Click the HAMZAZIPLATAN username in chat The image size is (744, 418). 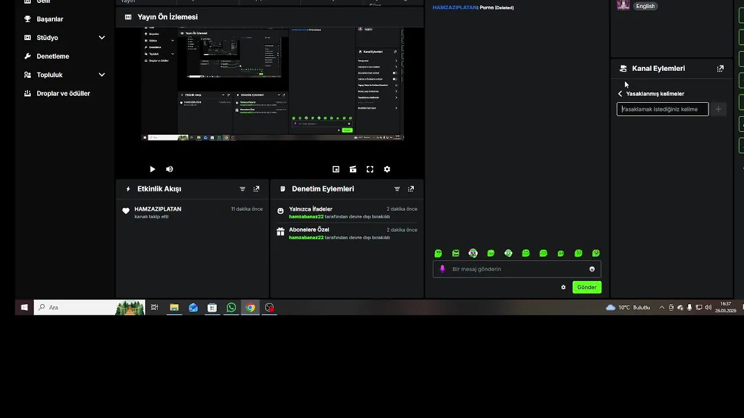(x=455, y=8)
